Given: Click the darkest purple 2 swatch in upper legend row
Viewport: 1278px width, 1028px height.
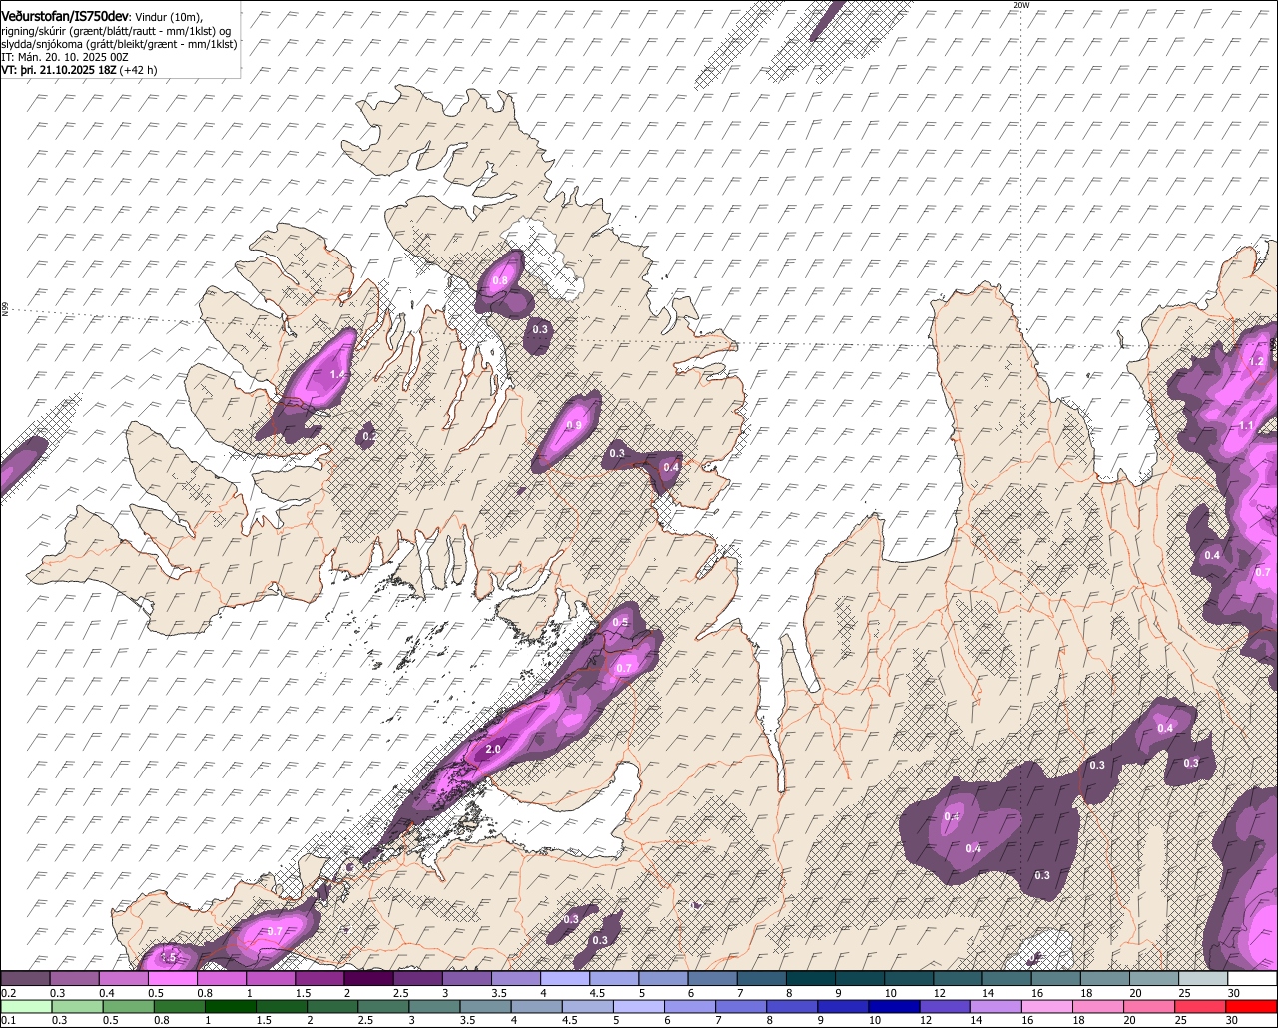Looking at the screenshot, I should tap(368, 978).
